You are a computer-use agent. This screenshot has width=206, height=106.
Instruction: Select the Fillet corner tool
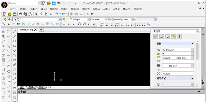click(3, 83)
